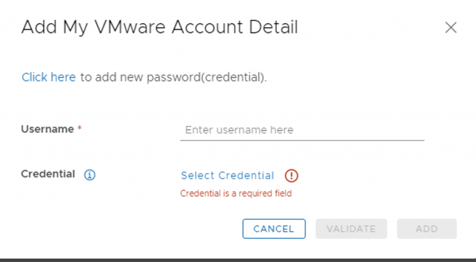Click the Credential field label
The height and width of the screenshot is (262, 476).
48,174
